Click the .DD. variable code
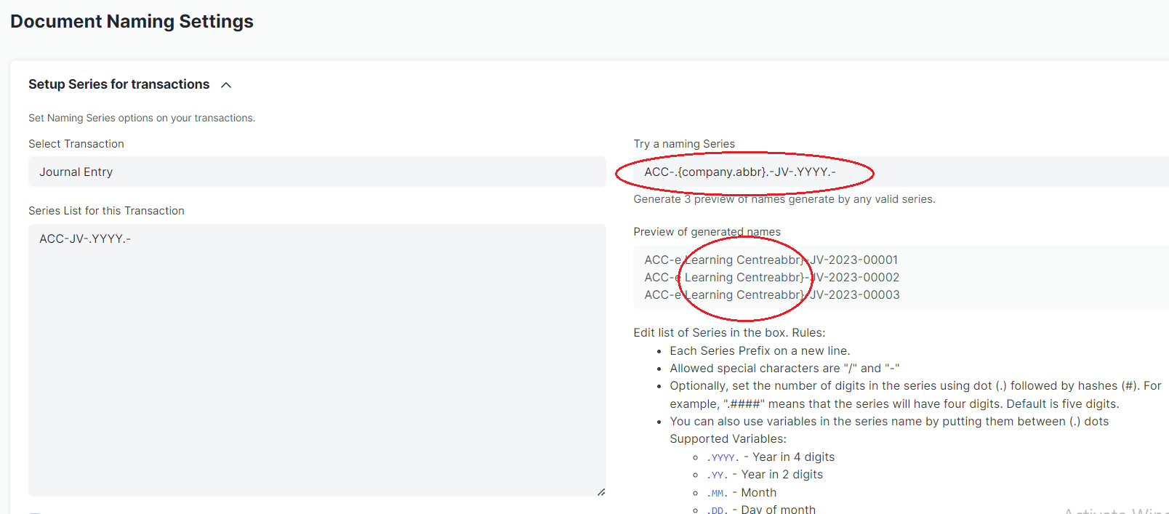This screenshot has height=514, width=1169. [x=717, y=510]
